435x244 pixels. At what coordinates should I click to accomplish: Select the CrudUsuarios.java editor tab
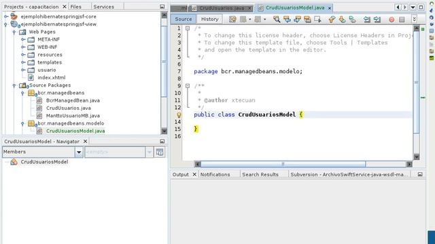pyautogui.click(x=222, y=8)
